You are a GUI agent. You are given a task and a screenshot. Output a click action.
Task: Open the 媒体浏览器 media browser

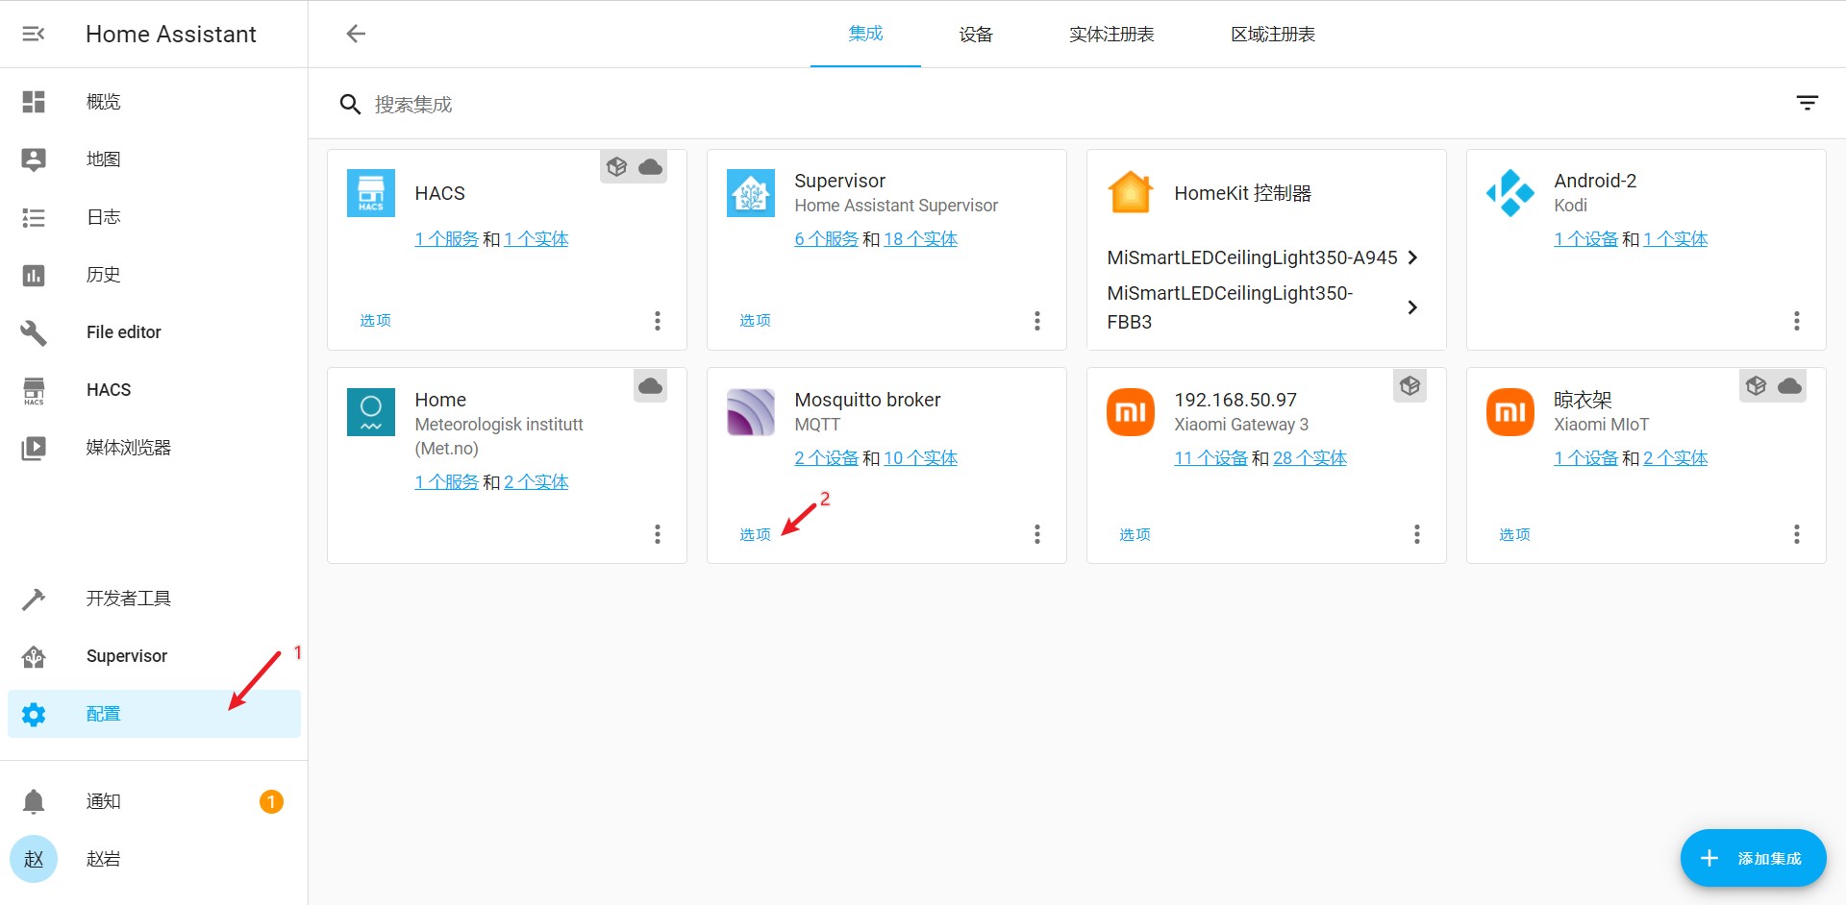pyautogui.click(x=129, y=447)
